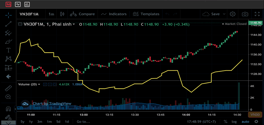Activate the ruler measure tool
This screenshot has height=125, width=264.
[x=8, y=88]
